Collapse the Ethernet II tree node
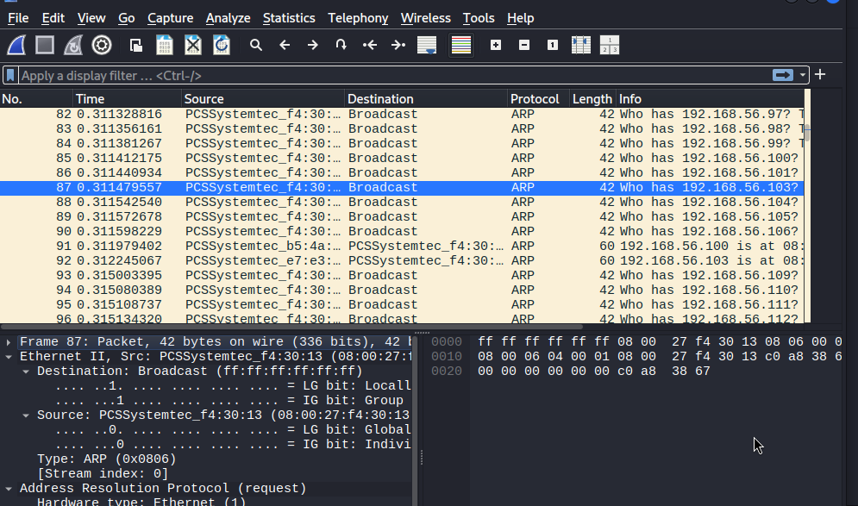The height and width of the screenshot is (506, 858). click(9, 357)
